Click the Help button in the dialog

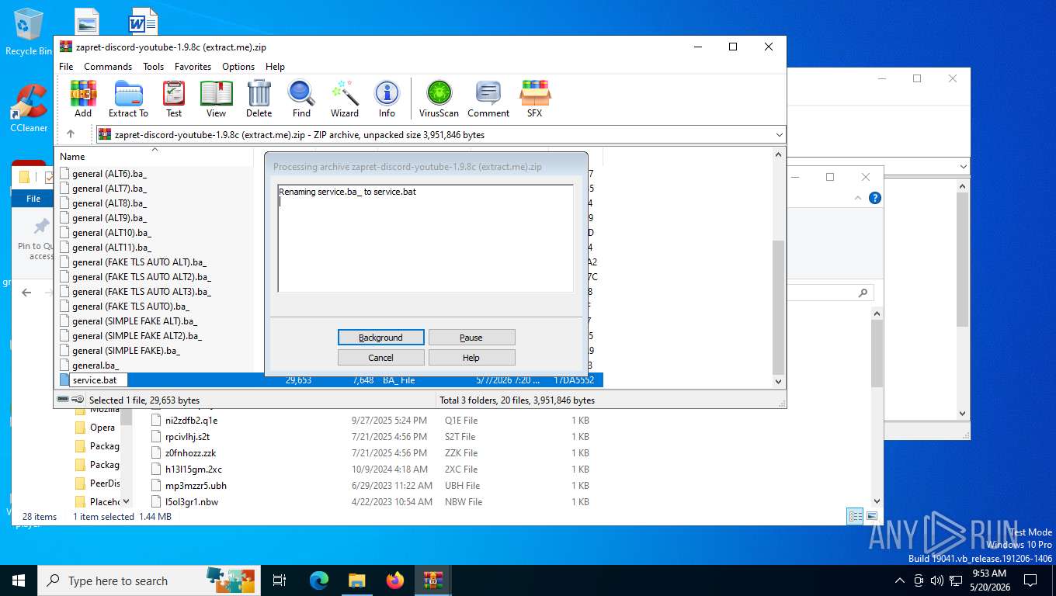[471, 357]
